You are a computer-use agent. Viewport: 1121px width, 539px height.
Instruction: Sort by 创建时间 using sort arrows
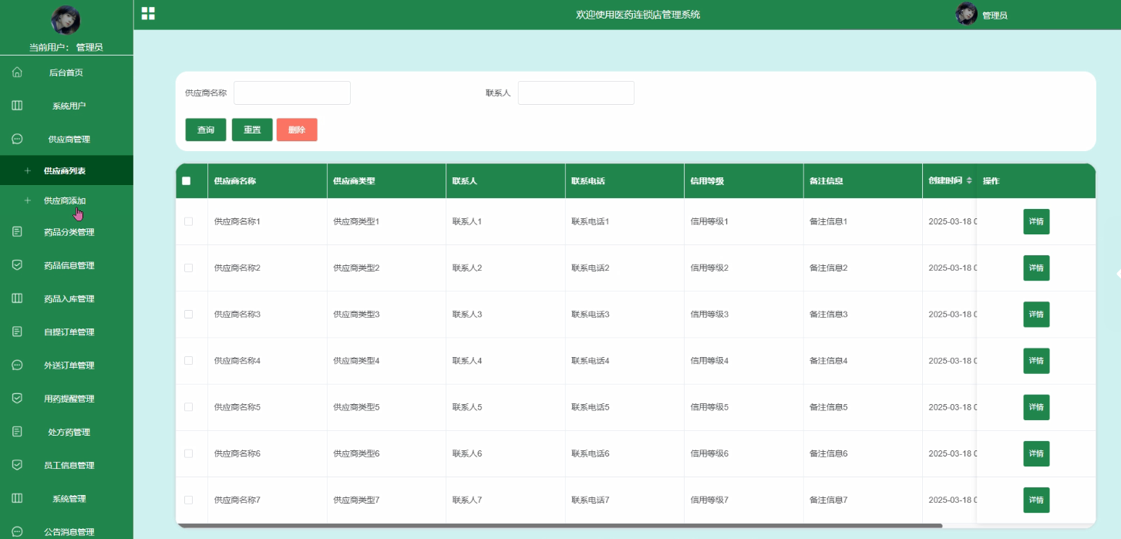coord(969,181)
